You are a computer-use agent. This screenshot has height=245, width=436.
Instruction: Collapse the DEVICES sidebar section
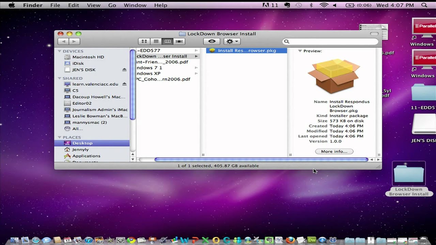click(x=60, y=51)
